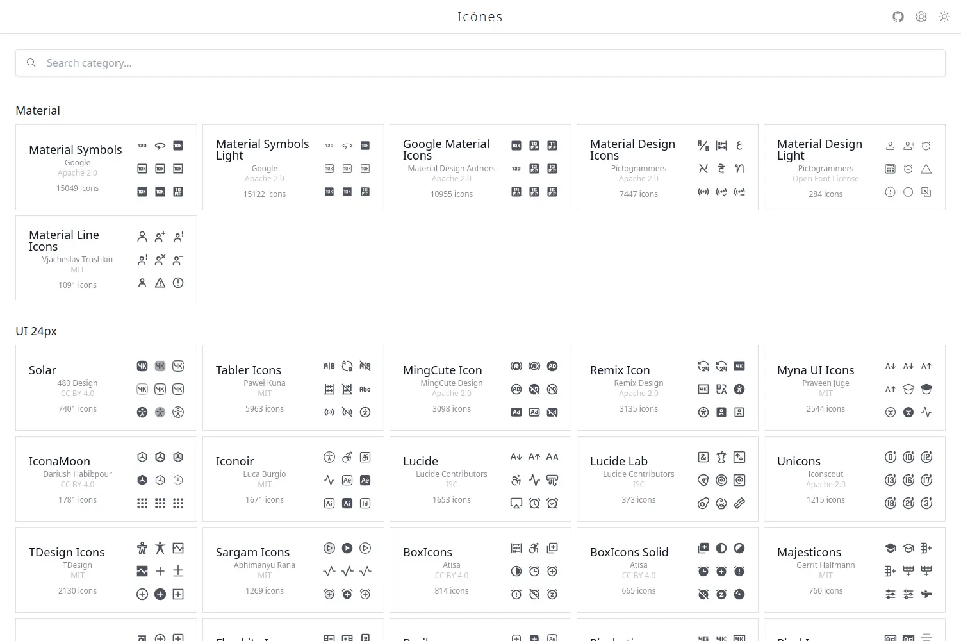Screen dimensions: 961x641
Task: Click alarm clock icon in Material Design Light card
Action: click(926, 146)
